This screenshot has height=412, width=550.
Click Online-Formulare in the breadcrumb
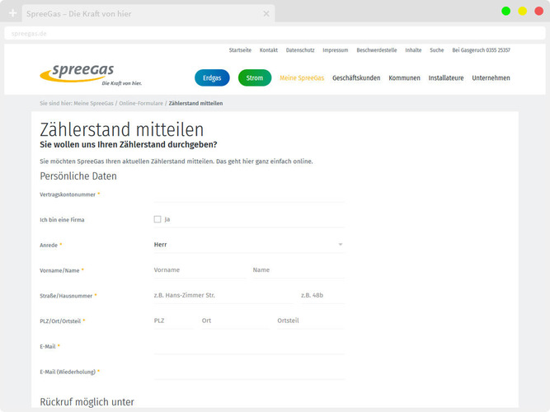point(141,104)
